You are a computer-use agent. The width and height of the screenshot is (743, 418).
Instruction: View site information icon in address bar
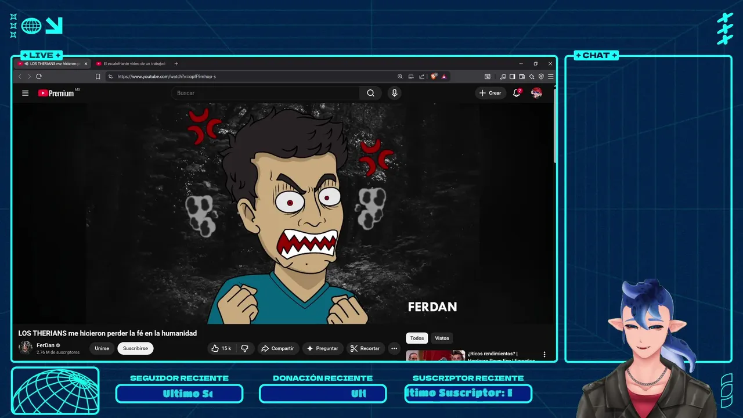(111, 76)
